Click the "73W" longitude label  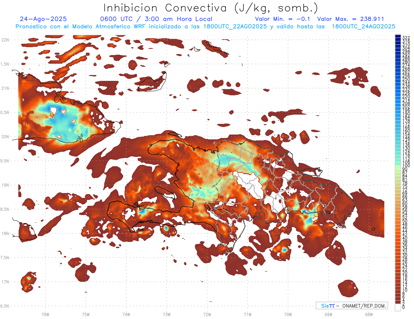[x=167, y=314]
